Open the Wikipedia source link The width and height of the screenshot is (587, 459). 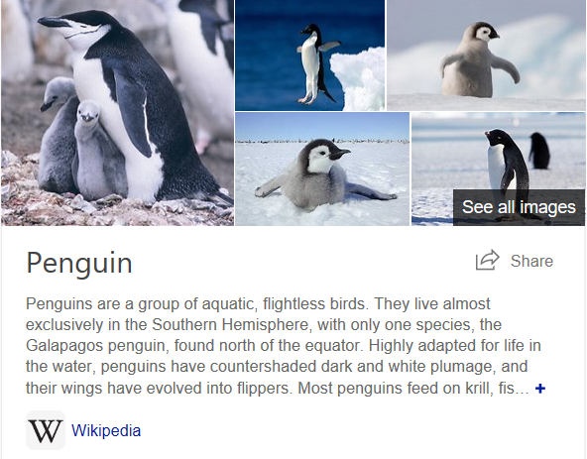tap(106, 430)
